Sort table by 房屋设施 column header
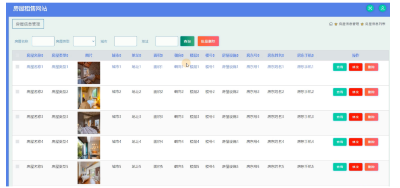The image size is (400, 188). [x=230, y=55]
